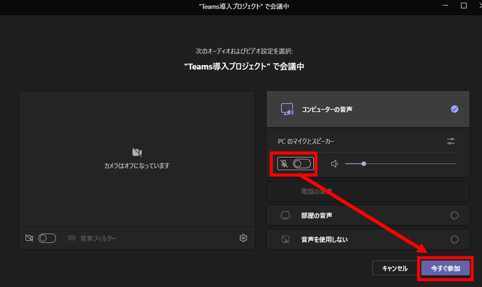This screenshot has height=287, width=482.
Task: Open video settings gear icon
Action: pyautogui.click(x=243, y=238)
